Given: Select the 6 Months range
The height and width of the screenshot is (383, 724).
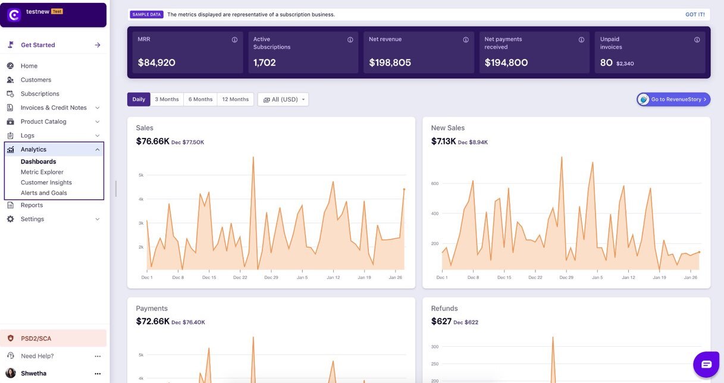Looking at the screenshot, I should [200, 99].
